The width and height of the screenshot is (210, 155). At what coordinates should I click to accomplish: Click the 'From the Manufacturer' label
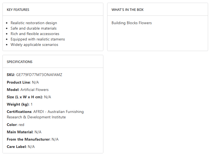pyautogui.click(x=28, y=140)
